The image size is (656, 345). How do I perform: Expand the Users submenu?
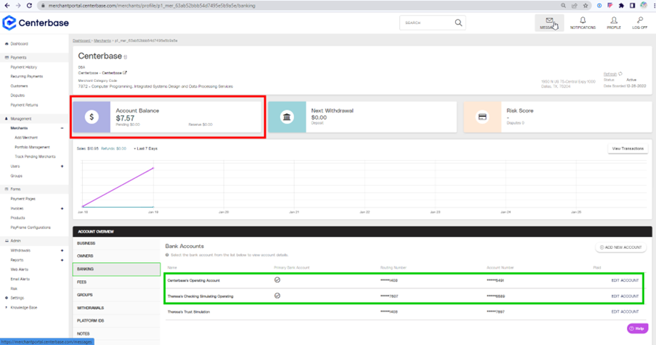pos(62,166)
